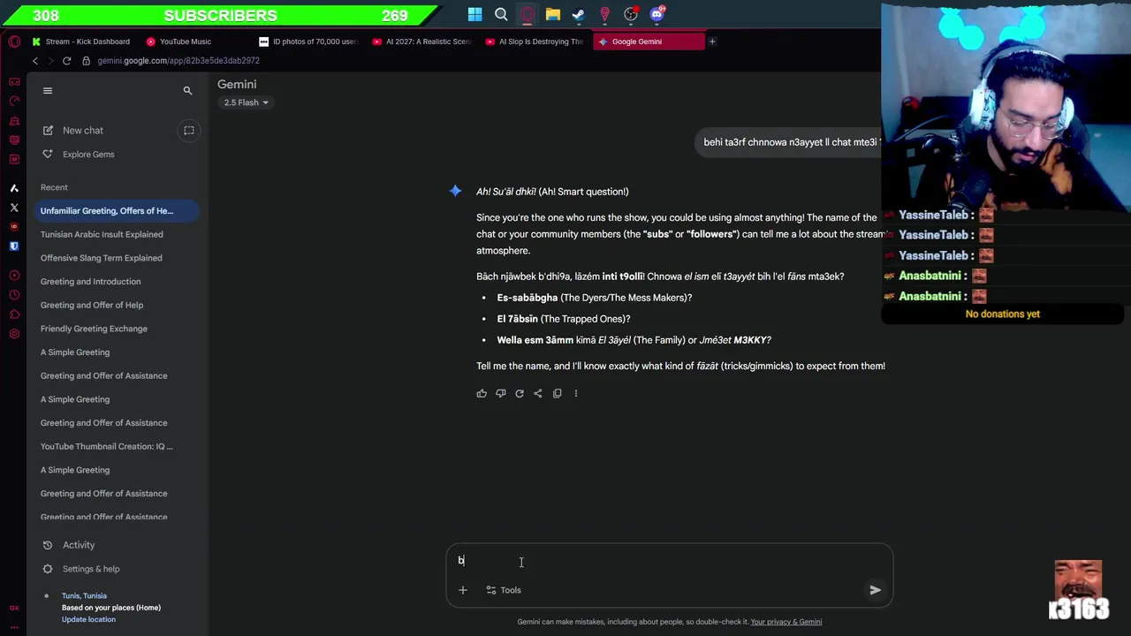This screenshot has height=636, width=1131.
Task: Open Your privacy & Gemini link
Action: (786, 622)
